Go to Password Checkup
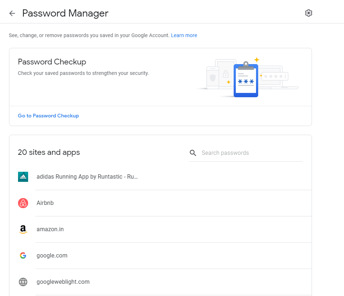 point(48,116)
